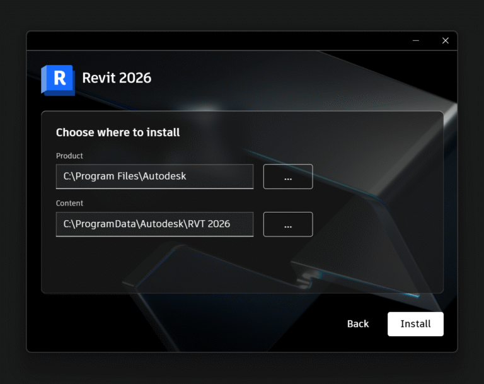The height and width of the screenshot is (384, 484).
Task: Click the Revit blue R logo icon
Action: (58, 79)
